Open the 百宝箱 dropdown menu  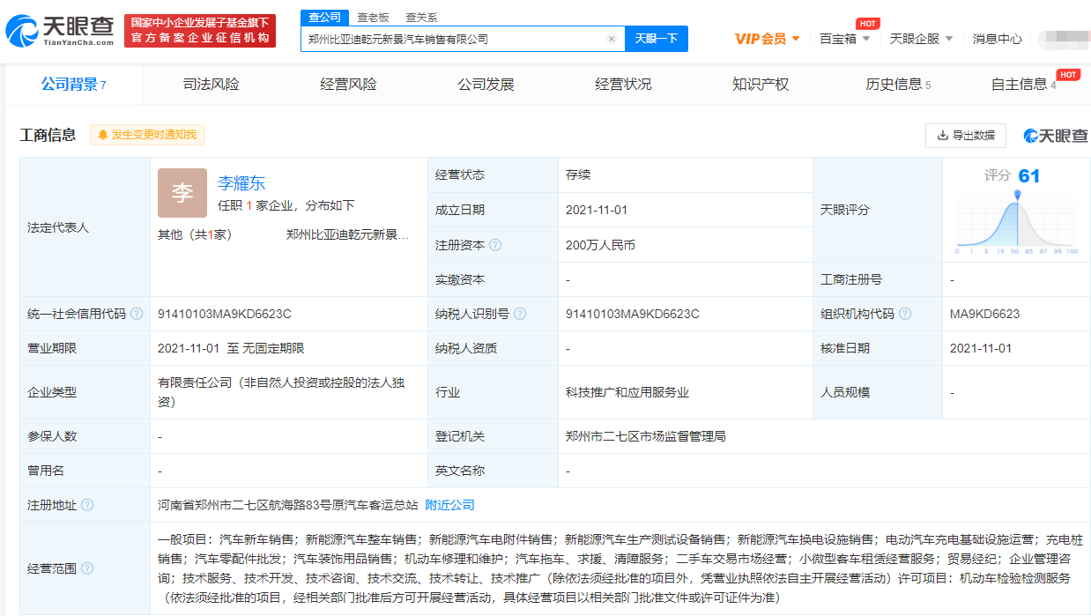point(844,39)
